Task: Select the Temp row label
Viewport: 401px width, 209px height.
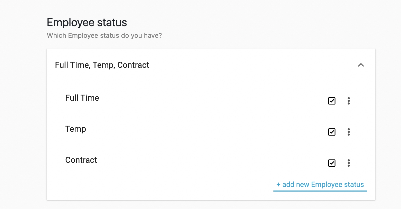Action: pyautogui.click(x=75, y=129)
